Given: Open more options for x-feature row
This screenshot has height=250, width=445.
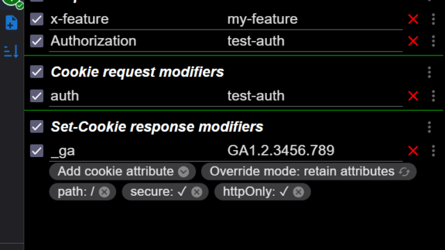Looking at the screenshot, I should 433,19.
